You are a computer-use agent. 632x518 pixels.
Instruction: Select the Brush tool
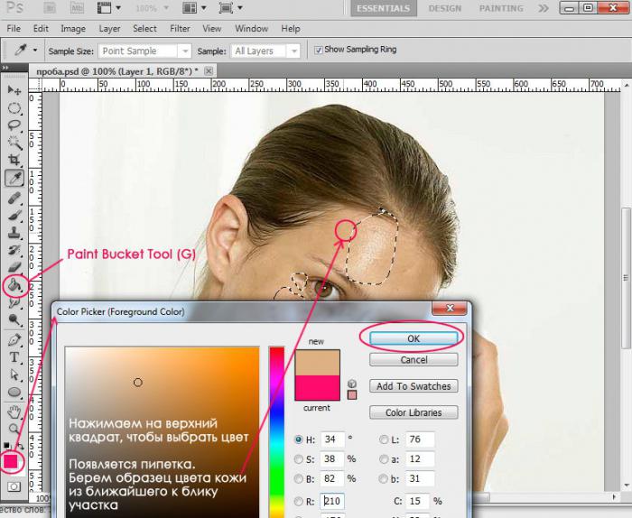[14, 216]
